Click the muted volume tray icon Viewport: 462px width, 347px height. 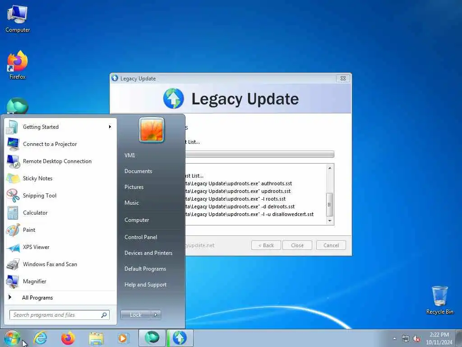tap(416, 338)
